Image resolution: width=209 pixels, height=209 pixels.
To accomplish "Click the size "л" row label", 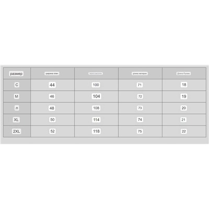I will [x=17, y=108].
